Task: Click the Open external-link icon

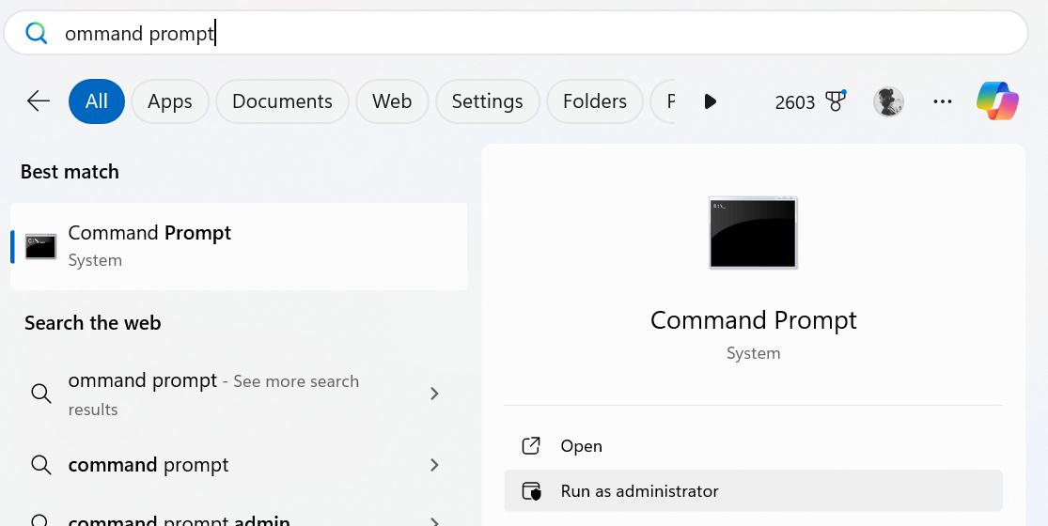Action: (x=532, y=446)
